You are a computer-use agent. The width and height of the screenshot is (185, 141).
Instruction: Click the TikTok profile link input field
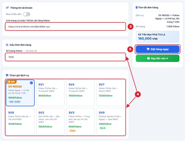[66, 27]
